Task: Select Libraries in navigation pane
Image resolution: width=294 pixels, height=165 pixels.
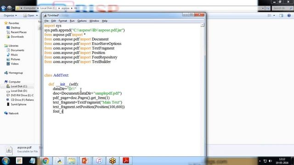Action: point(13,46)
